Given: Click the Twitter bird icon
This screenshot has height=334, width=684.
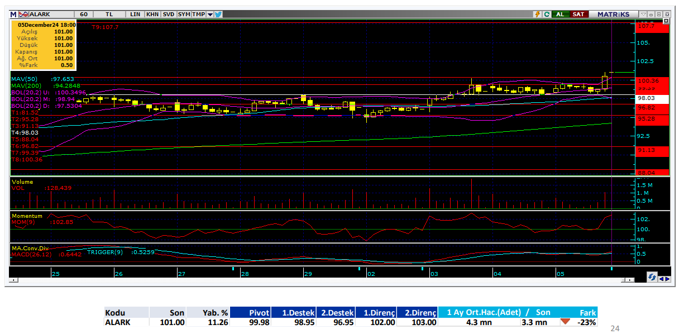Looking at the screenshot, I should (x=218, y=14).
